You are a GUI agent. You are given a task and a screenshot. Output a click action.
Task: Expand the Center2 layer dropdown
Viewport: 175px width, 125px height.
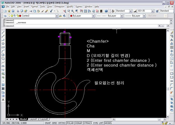(57, 16)
